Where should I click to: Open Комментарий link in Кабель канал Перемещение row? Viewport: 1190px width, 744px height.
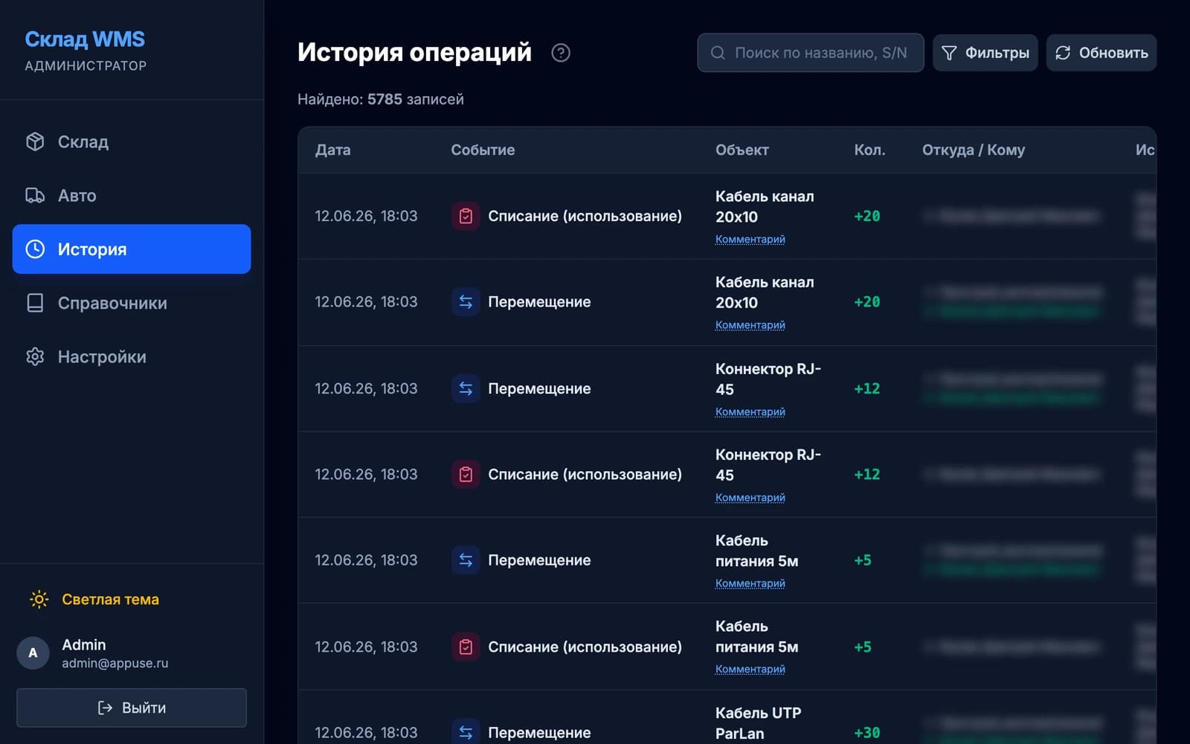(x=750, y=325)
